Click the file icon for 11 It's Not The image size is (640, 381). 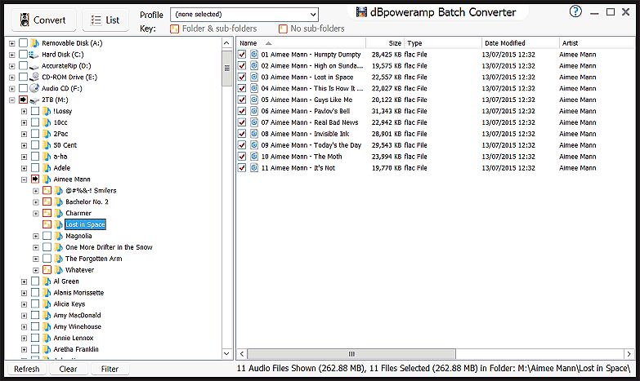(254, 168)
